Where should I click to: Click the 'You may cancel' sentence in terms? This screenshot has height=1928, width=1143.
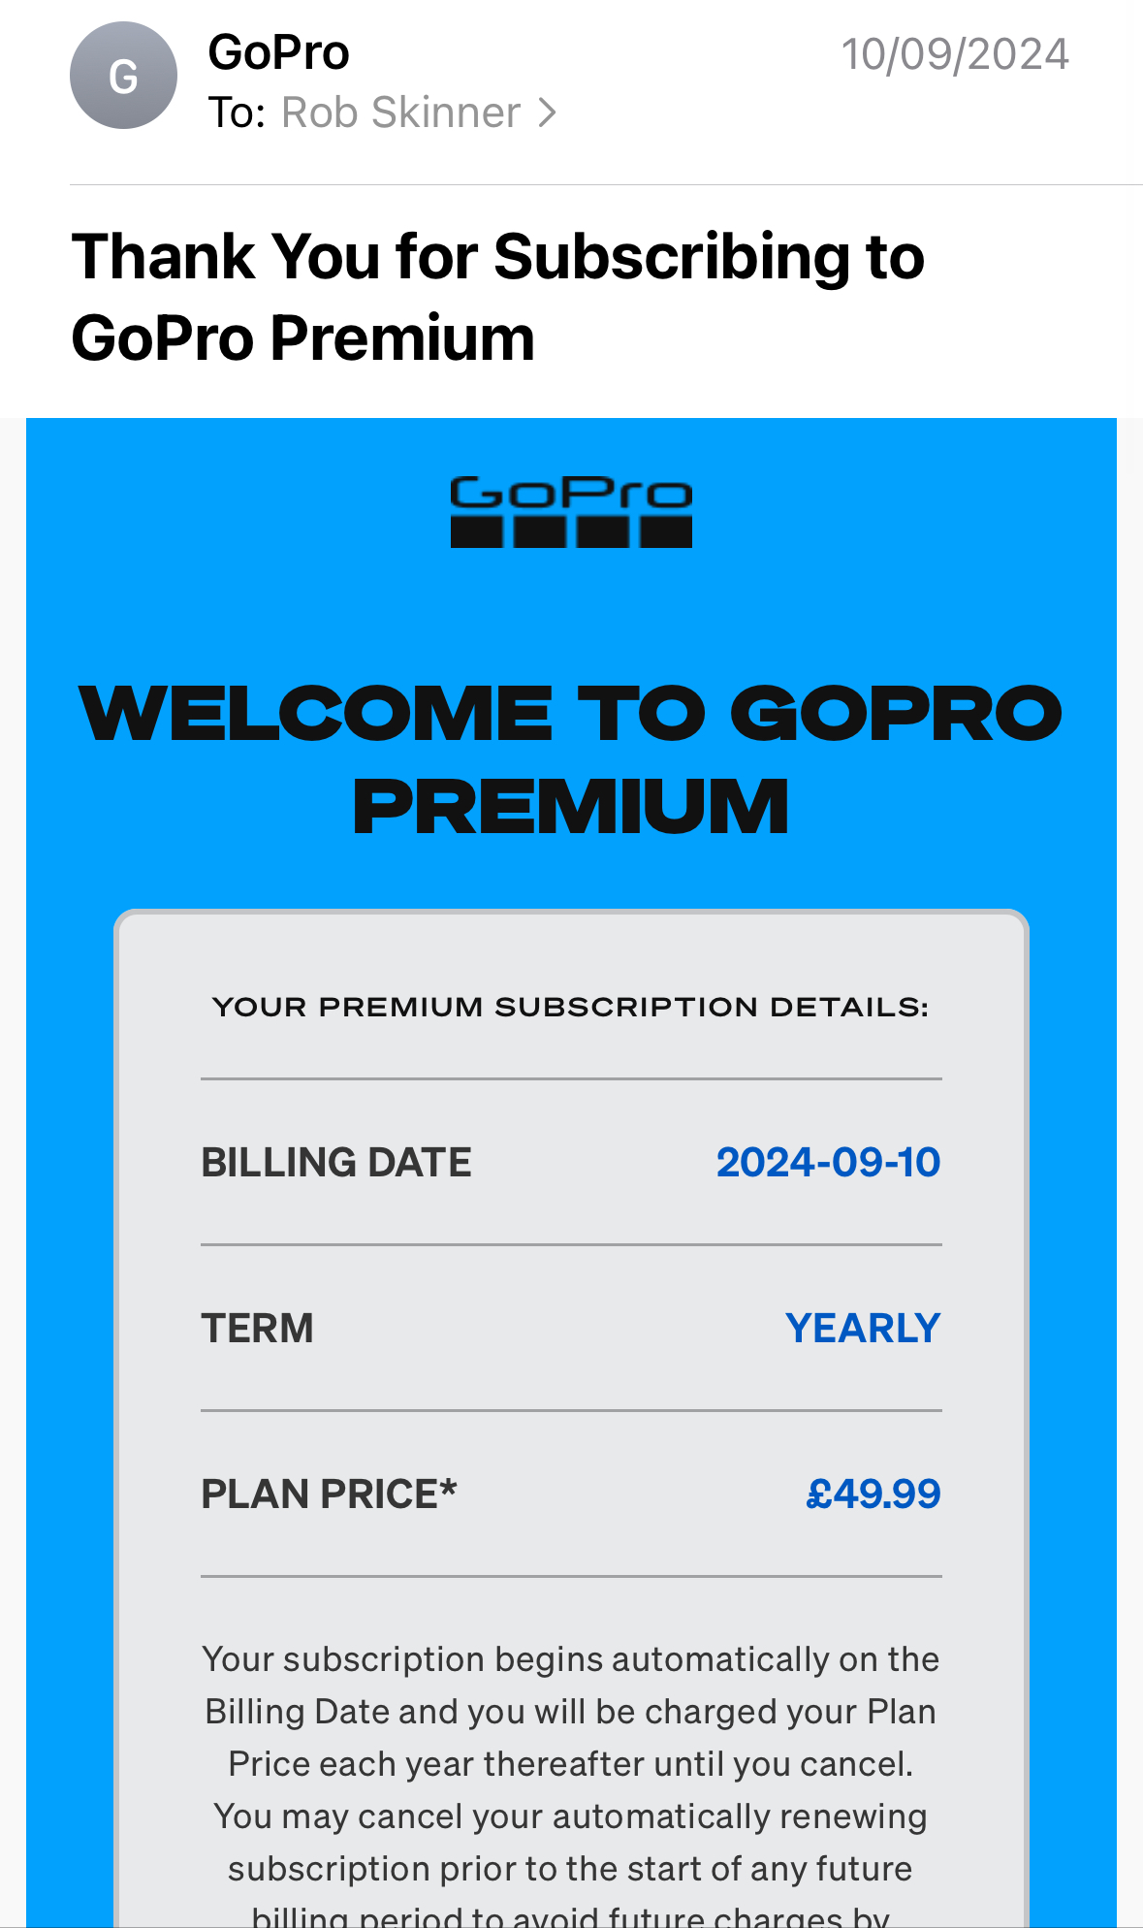click(571, 1816)
